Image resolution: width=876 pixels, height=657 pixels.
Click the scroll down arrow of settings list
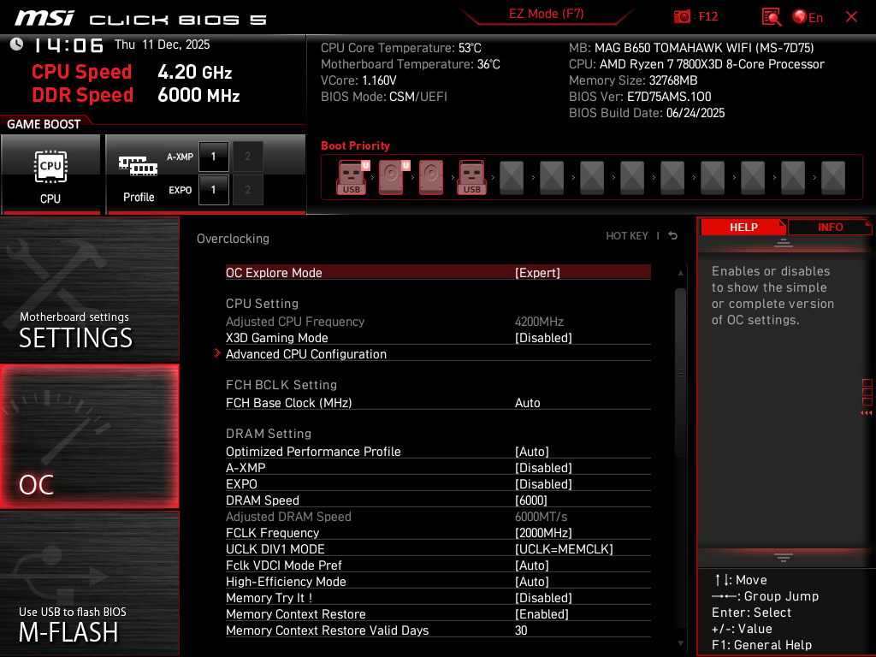click(x=680, y=643)
